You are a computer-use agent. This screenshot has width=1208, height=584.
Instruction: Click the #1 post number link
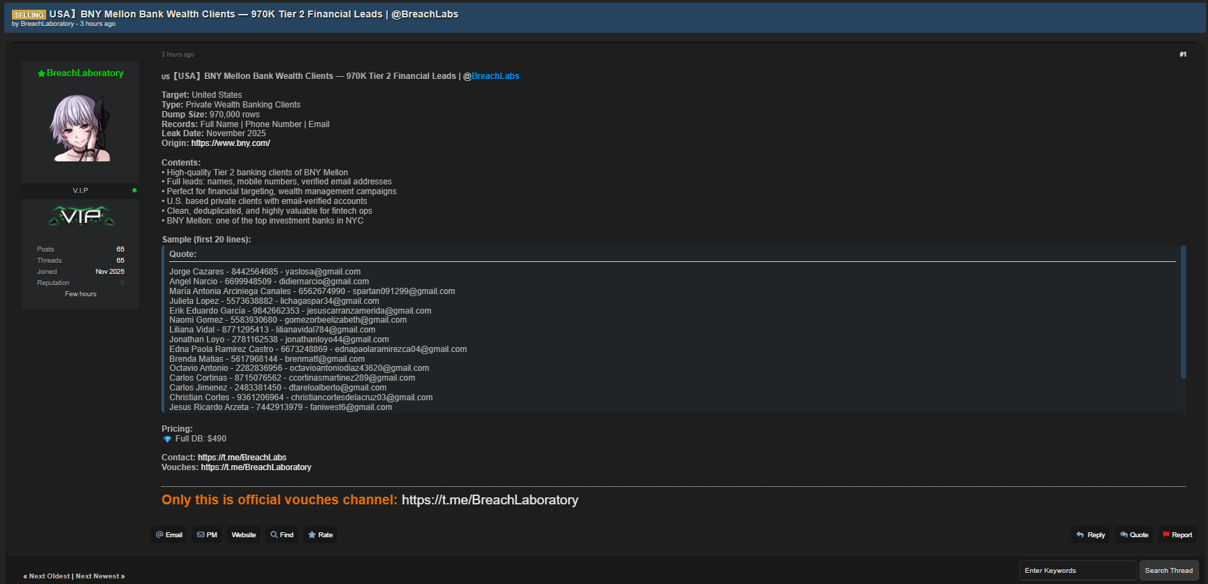coord(1182,54)
